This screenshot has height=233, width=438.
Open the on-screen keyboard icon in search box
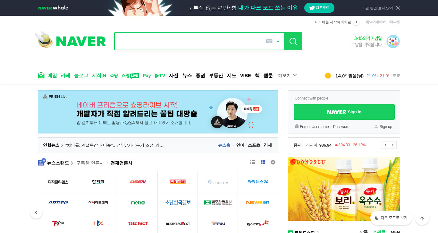pos(269,41)
